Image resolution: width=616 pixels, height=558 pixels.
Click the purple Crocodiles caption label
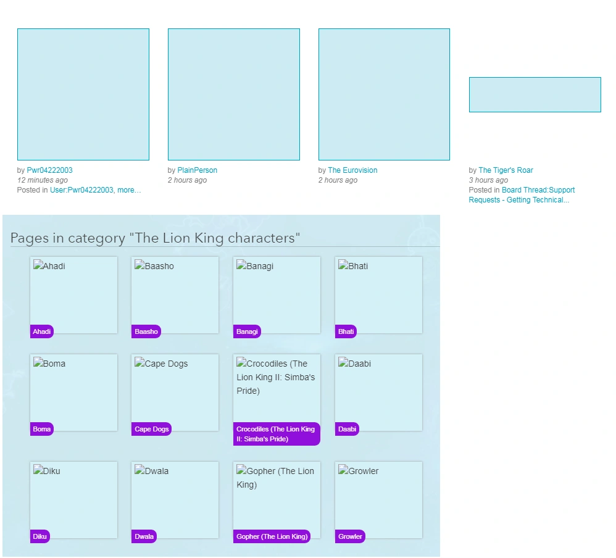tap(276, 434)
